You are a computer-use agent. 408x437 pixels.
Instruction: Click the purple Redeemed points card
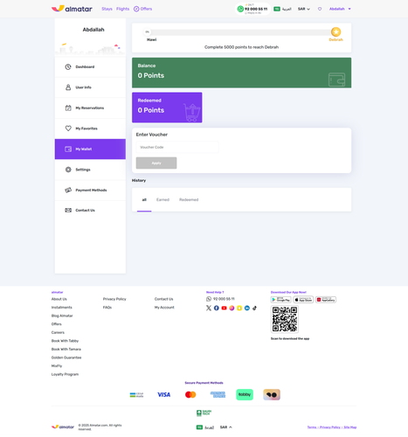click(x=167, y=108)
